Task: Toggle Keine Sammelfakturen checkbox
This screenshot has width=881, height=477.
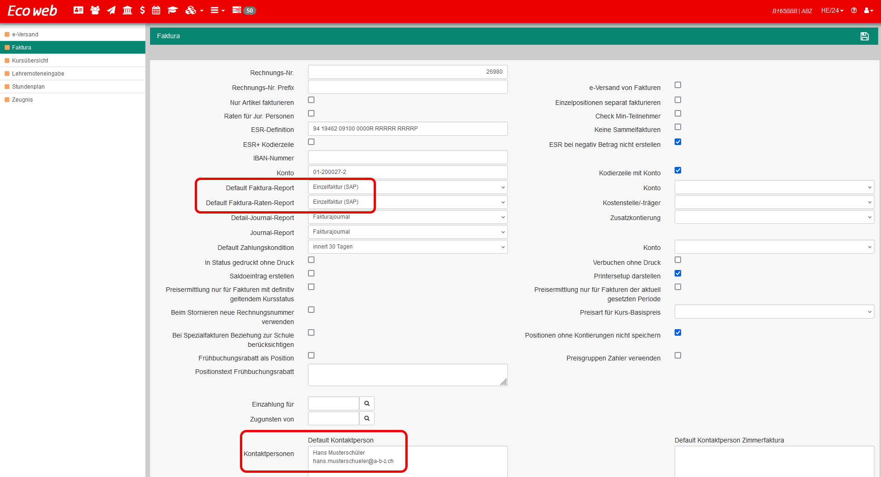Action: click(x=678, y=127)
